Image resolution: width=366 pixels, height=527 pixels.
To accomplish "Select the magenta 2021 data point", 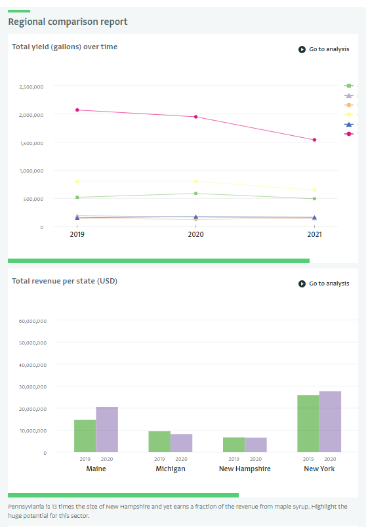I will (315, 140).
